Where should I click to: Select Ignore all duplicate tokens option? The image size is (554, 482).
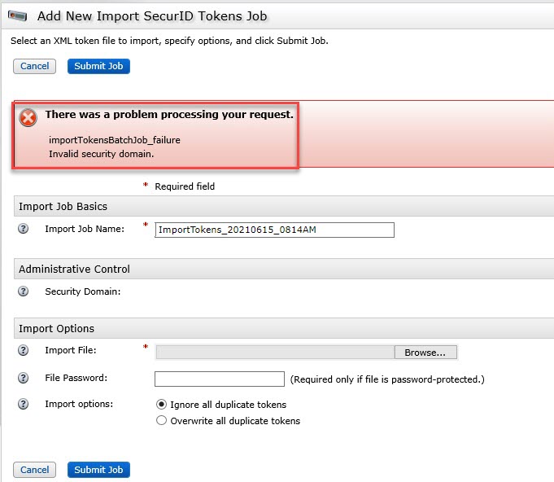161,405
